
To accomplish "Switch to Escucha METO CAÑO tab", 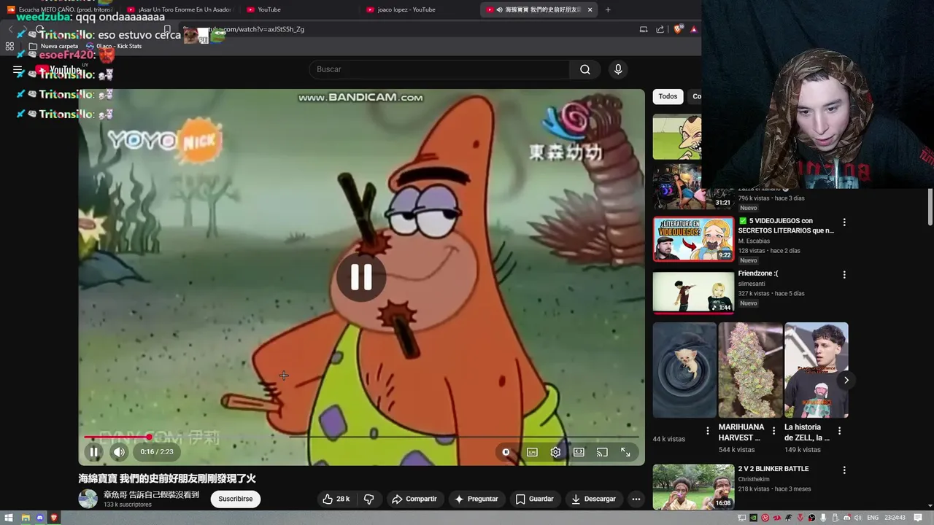I will tap(62, 9).
